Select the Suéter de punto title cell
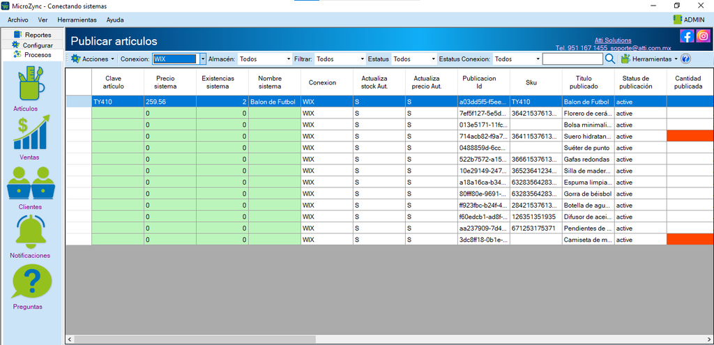Image resolution: width=714 pixels, height=345 pixels. (588, 148)
